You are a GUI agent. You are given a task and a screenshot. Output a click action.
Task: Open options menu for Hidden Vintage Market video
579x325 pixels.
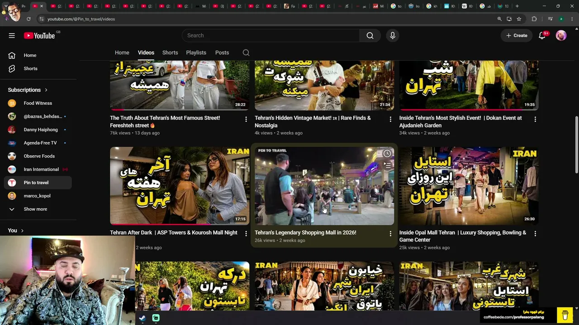coord(390,119)
